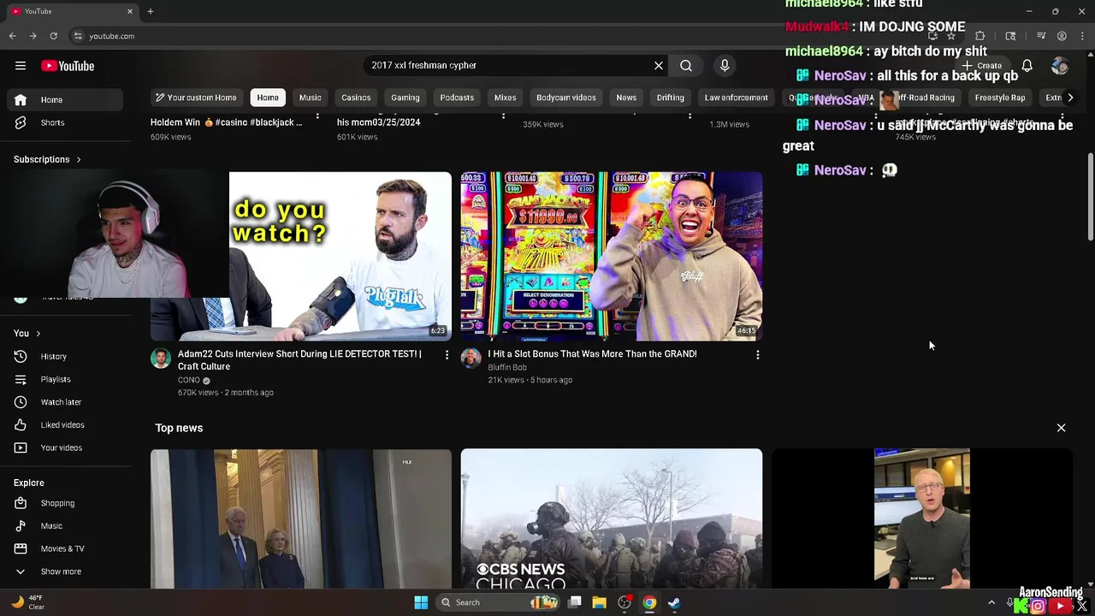Viewport: 1095px width, 616px height.
Task: Select the Drifting filter chip
Action: click(x=671, y=98)
